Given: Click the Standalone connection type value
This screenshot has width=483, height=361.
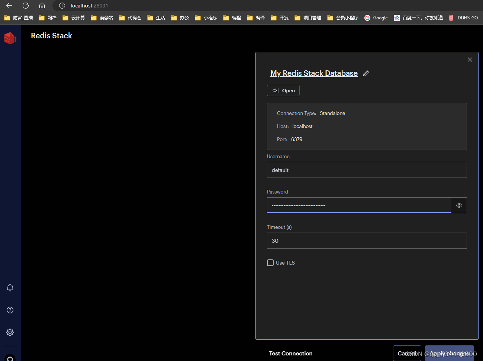Looking at the screenshot, I should (x=332, y=113).
